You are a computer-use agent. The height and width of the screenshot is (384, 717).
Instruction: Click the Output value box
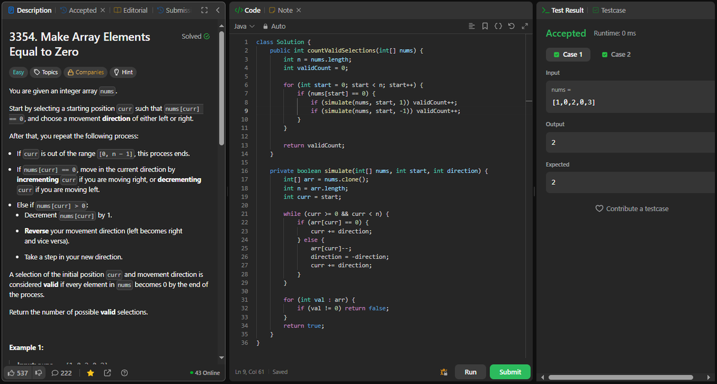pyautogui.click(x=631, y=142)
